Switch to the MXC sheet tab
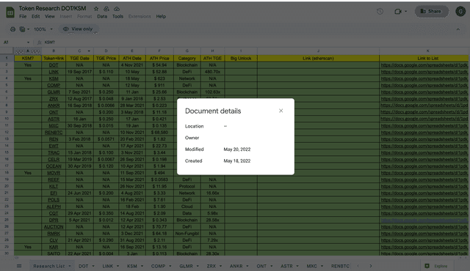The image size is (470, 271). click(311, 266)
